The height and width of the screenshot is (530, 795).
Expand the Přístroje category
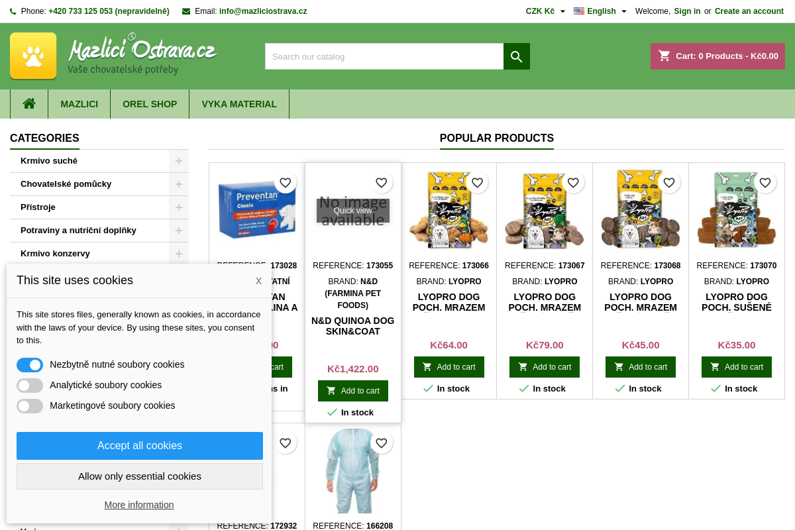pyautogui.click(x=179, y=207)
